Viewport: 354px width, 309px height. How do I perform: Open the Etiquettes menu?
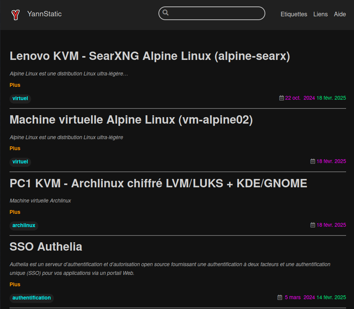pyautogui.click(x=294, y=14)
